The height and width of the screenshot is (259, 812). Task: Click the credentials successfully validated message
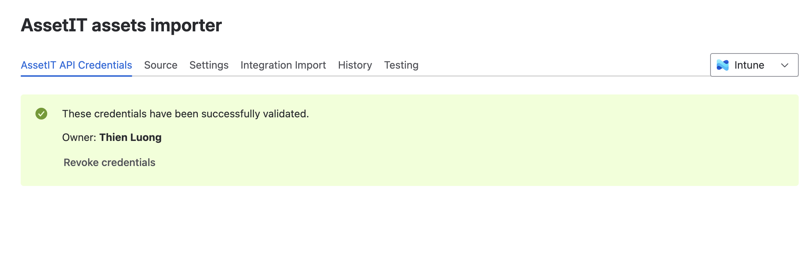[x=185, y=114]
